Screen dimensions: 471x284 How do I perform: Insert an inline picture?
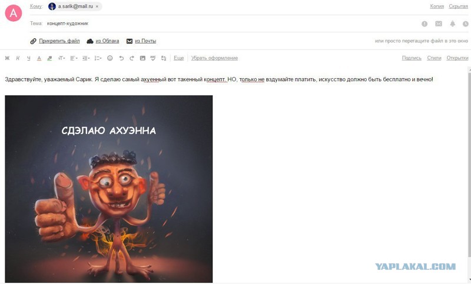tap(142, 58)
